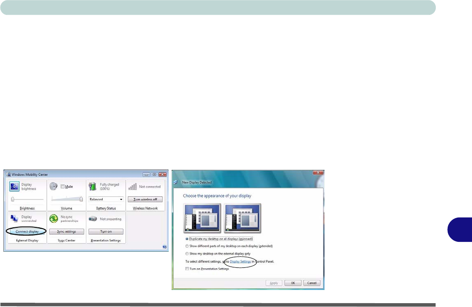Click the New Display Detected title icon
The image size is (472, 307).
[176, 182]
